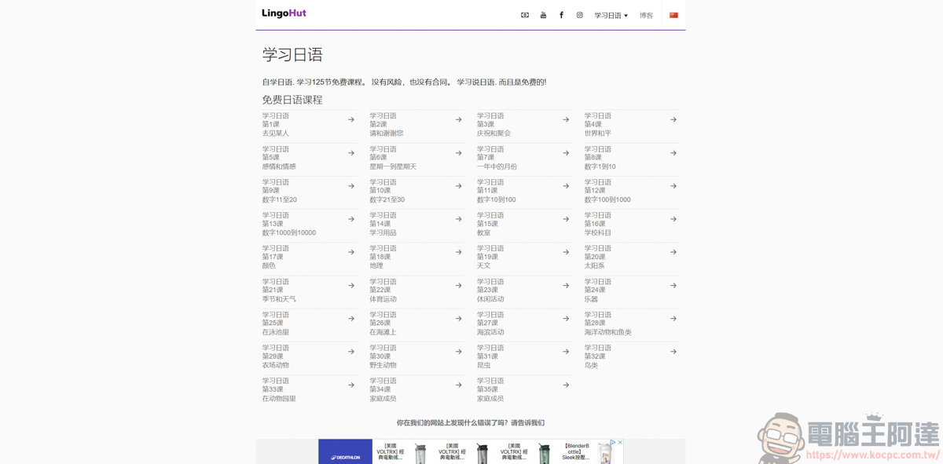
Task: Open lesson 第34课 家庭成员
Action: (x=416, y=389)
